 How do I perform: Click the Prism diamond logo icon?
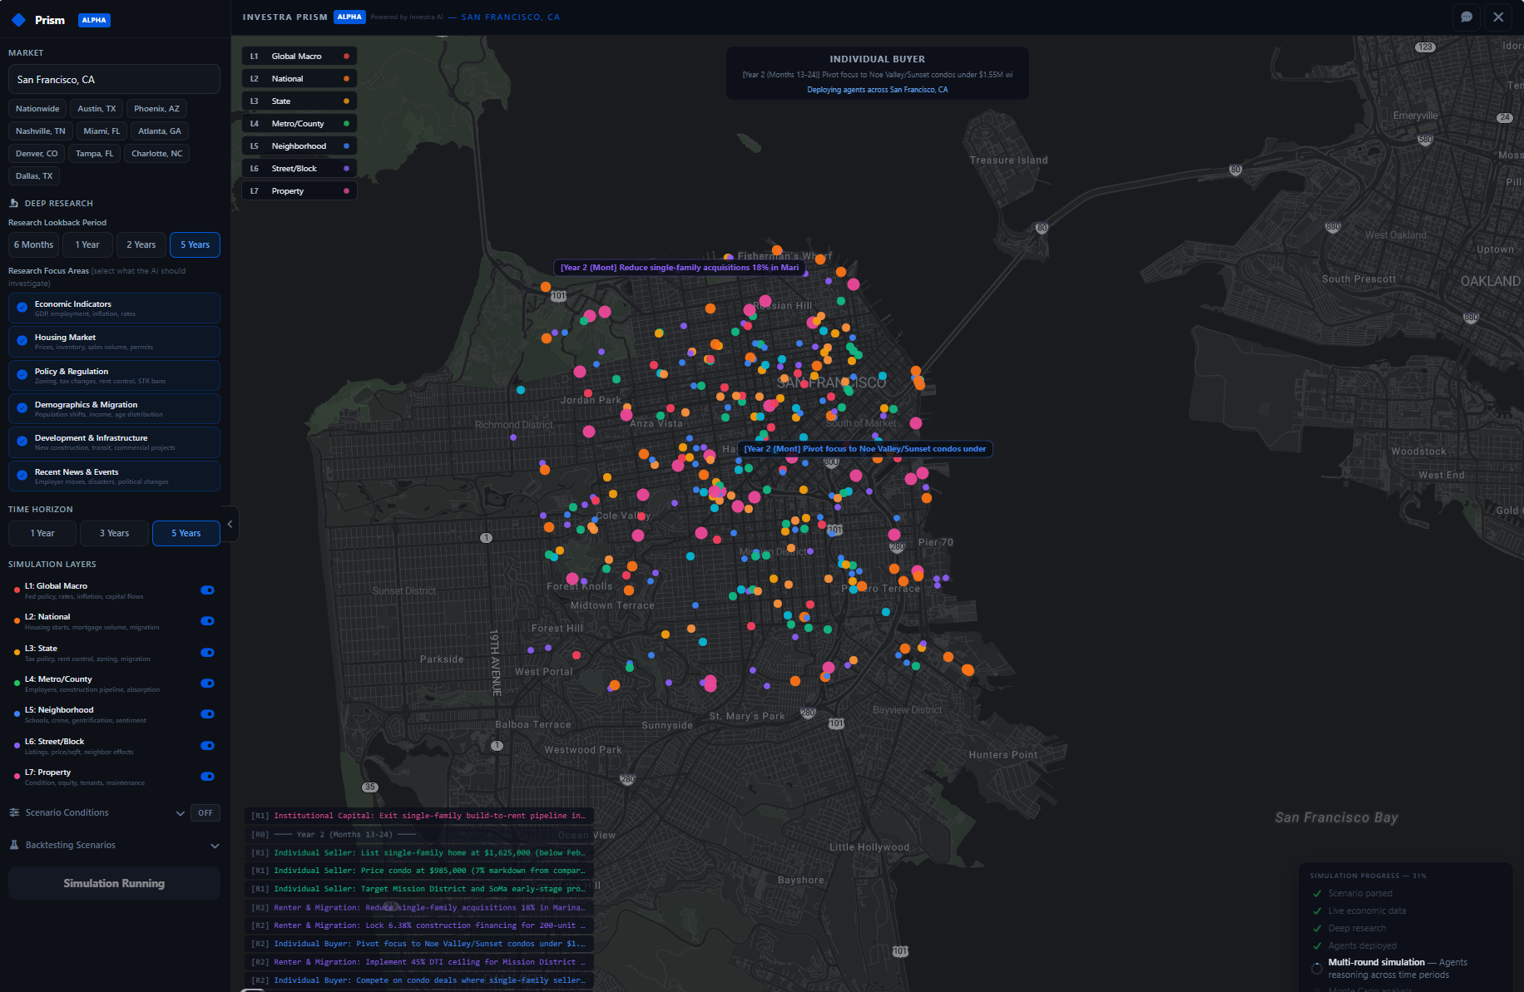pyautogui.click(x=18, y=19)
